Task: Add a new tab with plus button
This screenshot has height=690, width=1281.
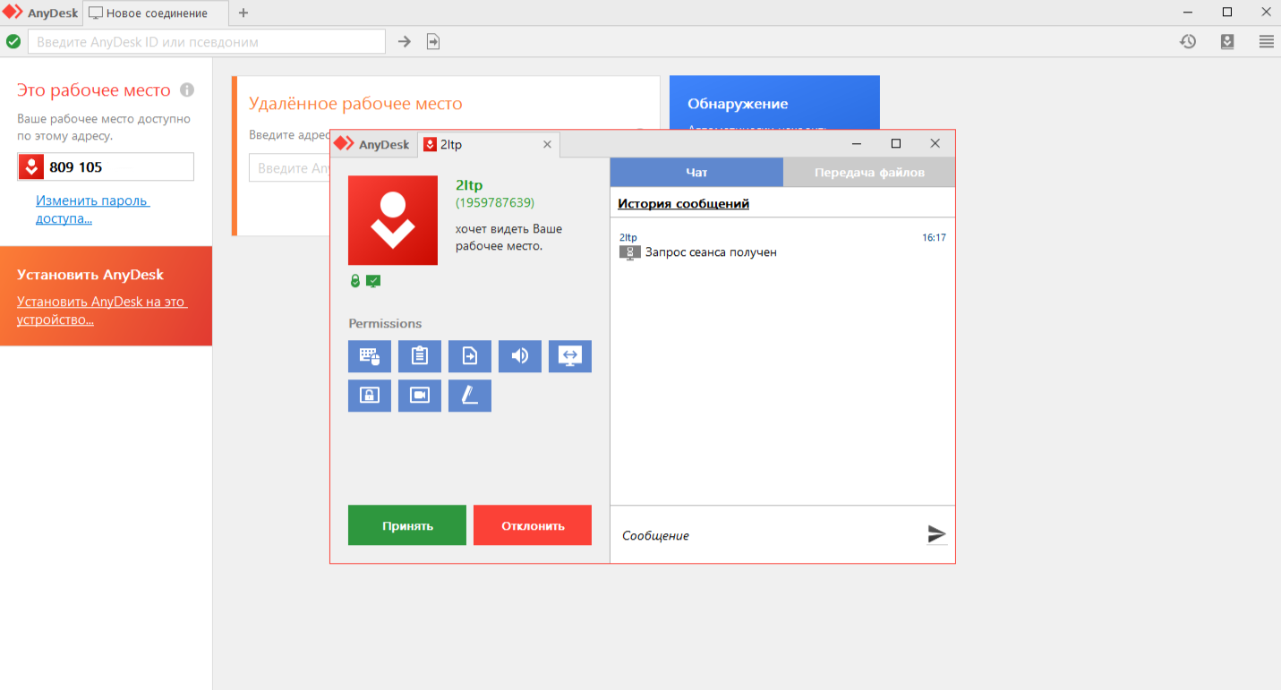Action: 243,13
